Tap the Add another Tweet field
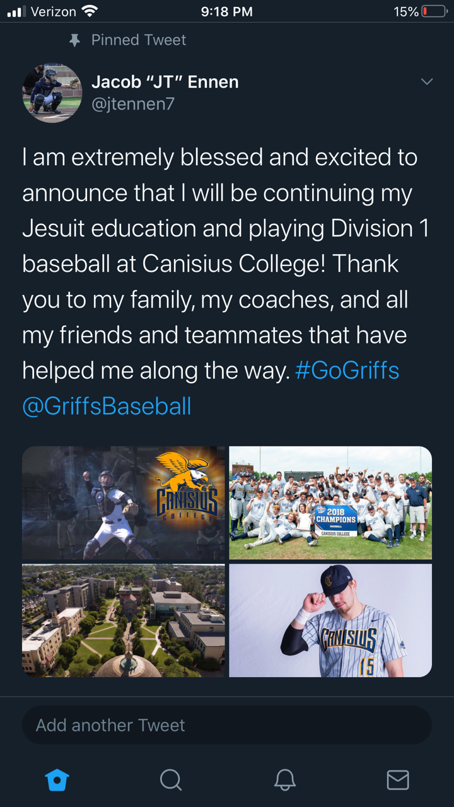 (x=227, y=725)
